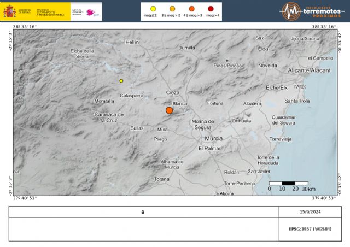Click the Instituto Geográfico Nacional logo

(x=77, y=11)
